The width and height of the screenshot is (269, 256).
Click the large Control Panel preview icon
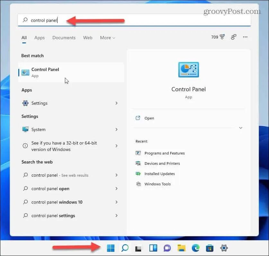[x=189, y=70]
